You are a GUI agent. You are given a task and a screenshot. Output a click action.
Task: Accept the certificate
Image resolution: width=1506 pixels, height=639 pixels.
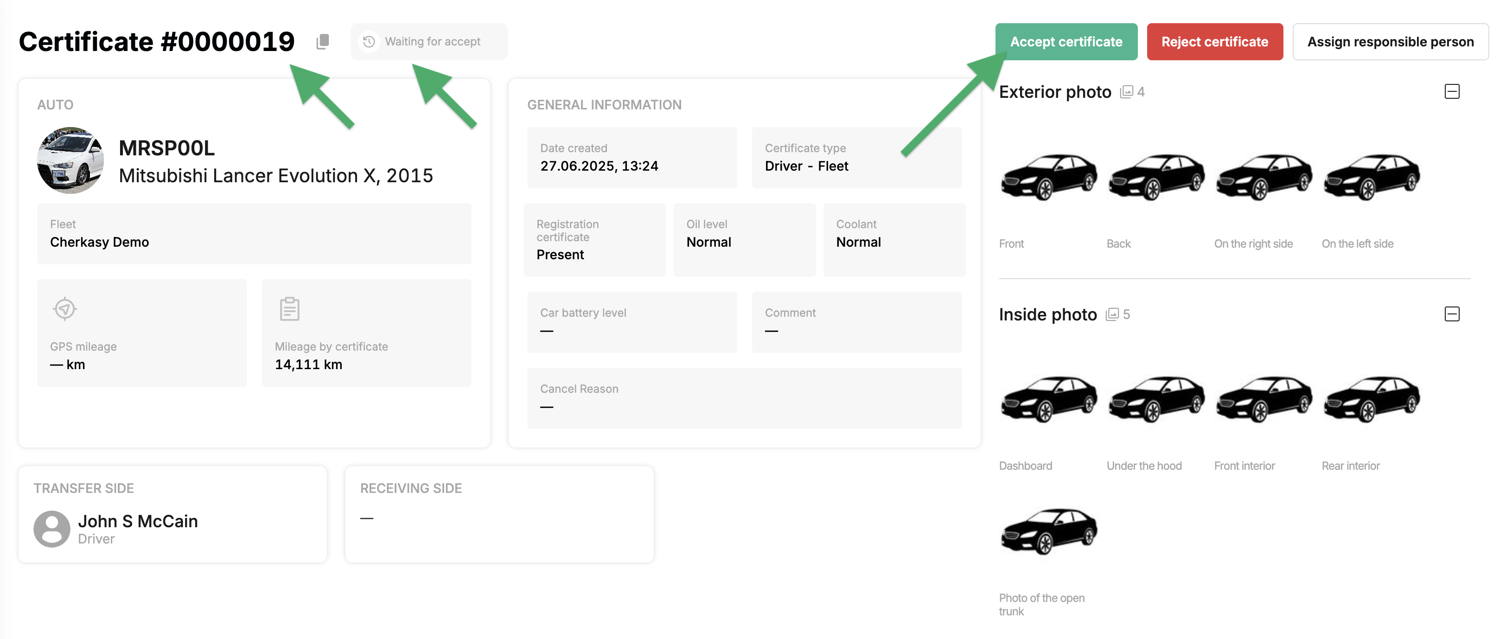(1066, 42)
